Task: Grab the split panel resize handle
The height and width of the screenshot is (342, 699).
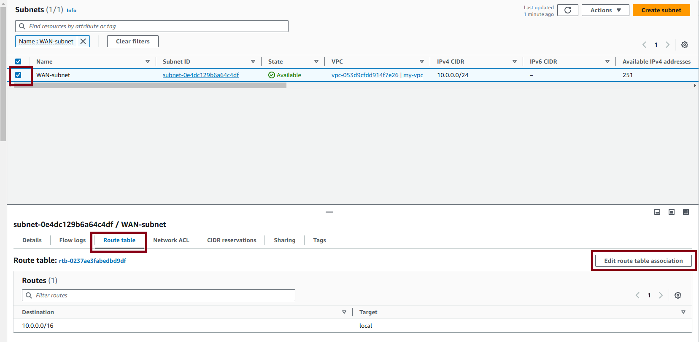Action: pyautogui.click(x=329, y=212)
